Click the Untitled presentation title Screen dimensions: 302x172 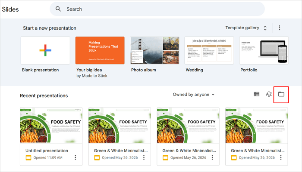pyautogui.click(x=47, y=150)
